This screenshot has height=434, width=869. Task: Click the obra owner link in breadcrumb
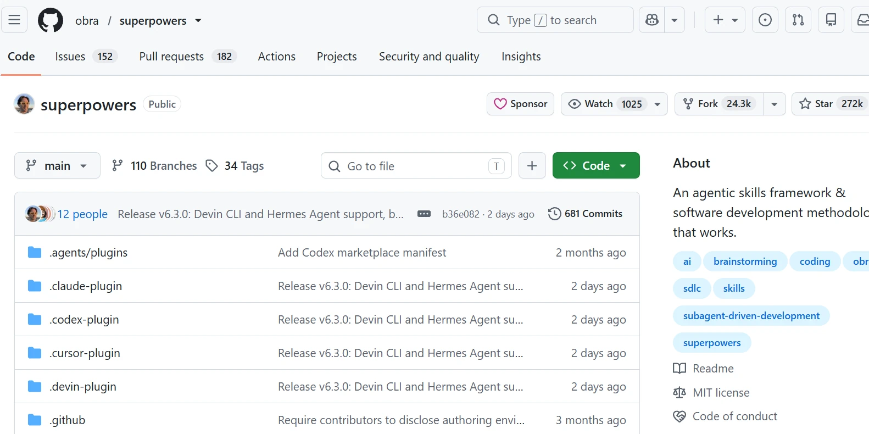87,21
